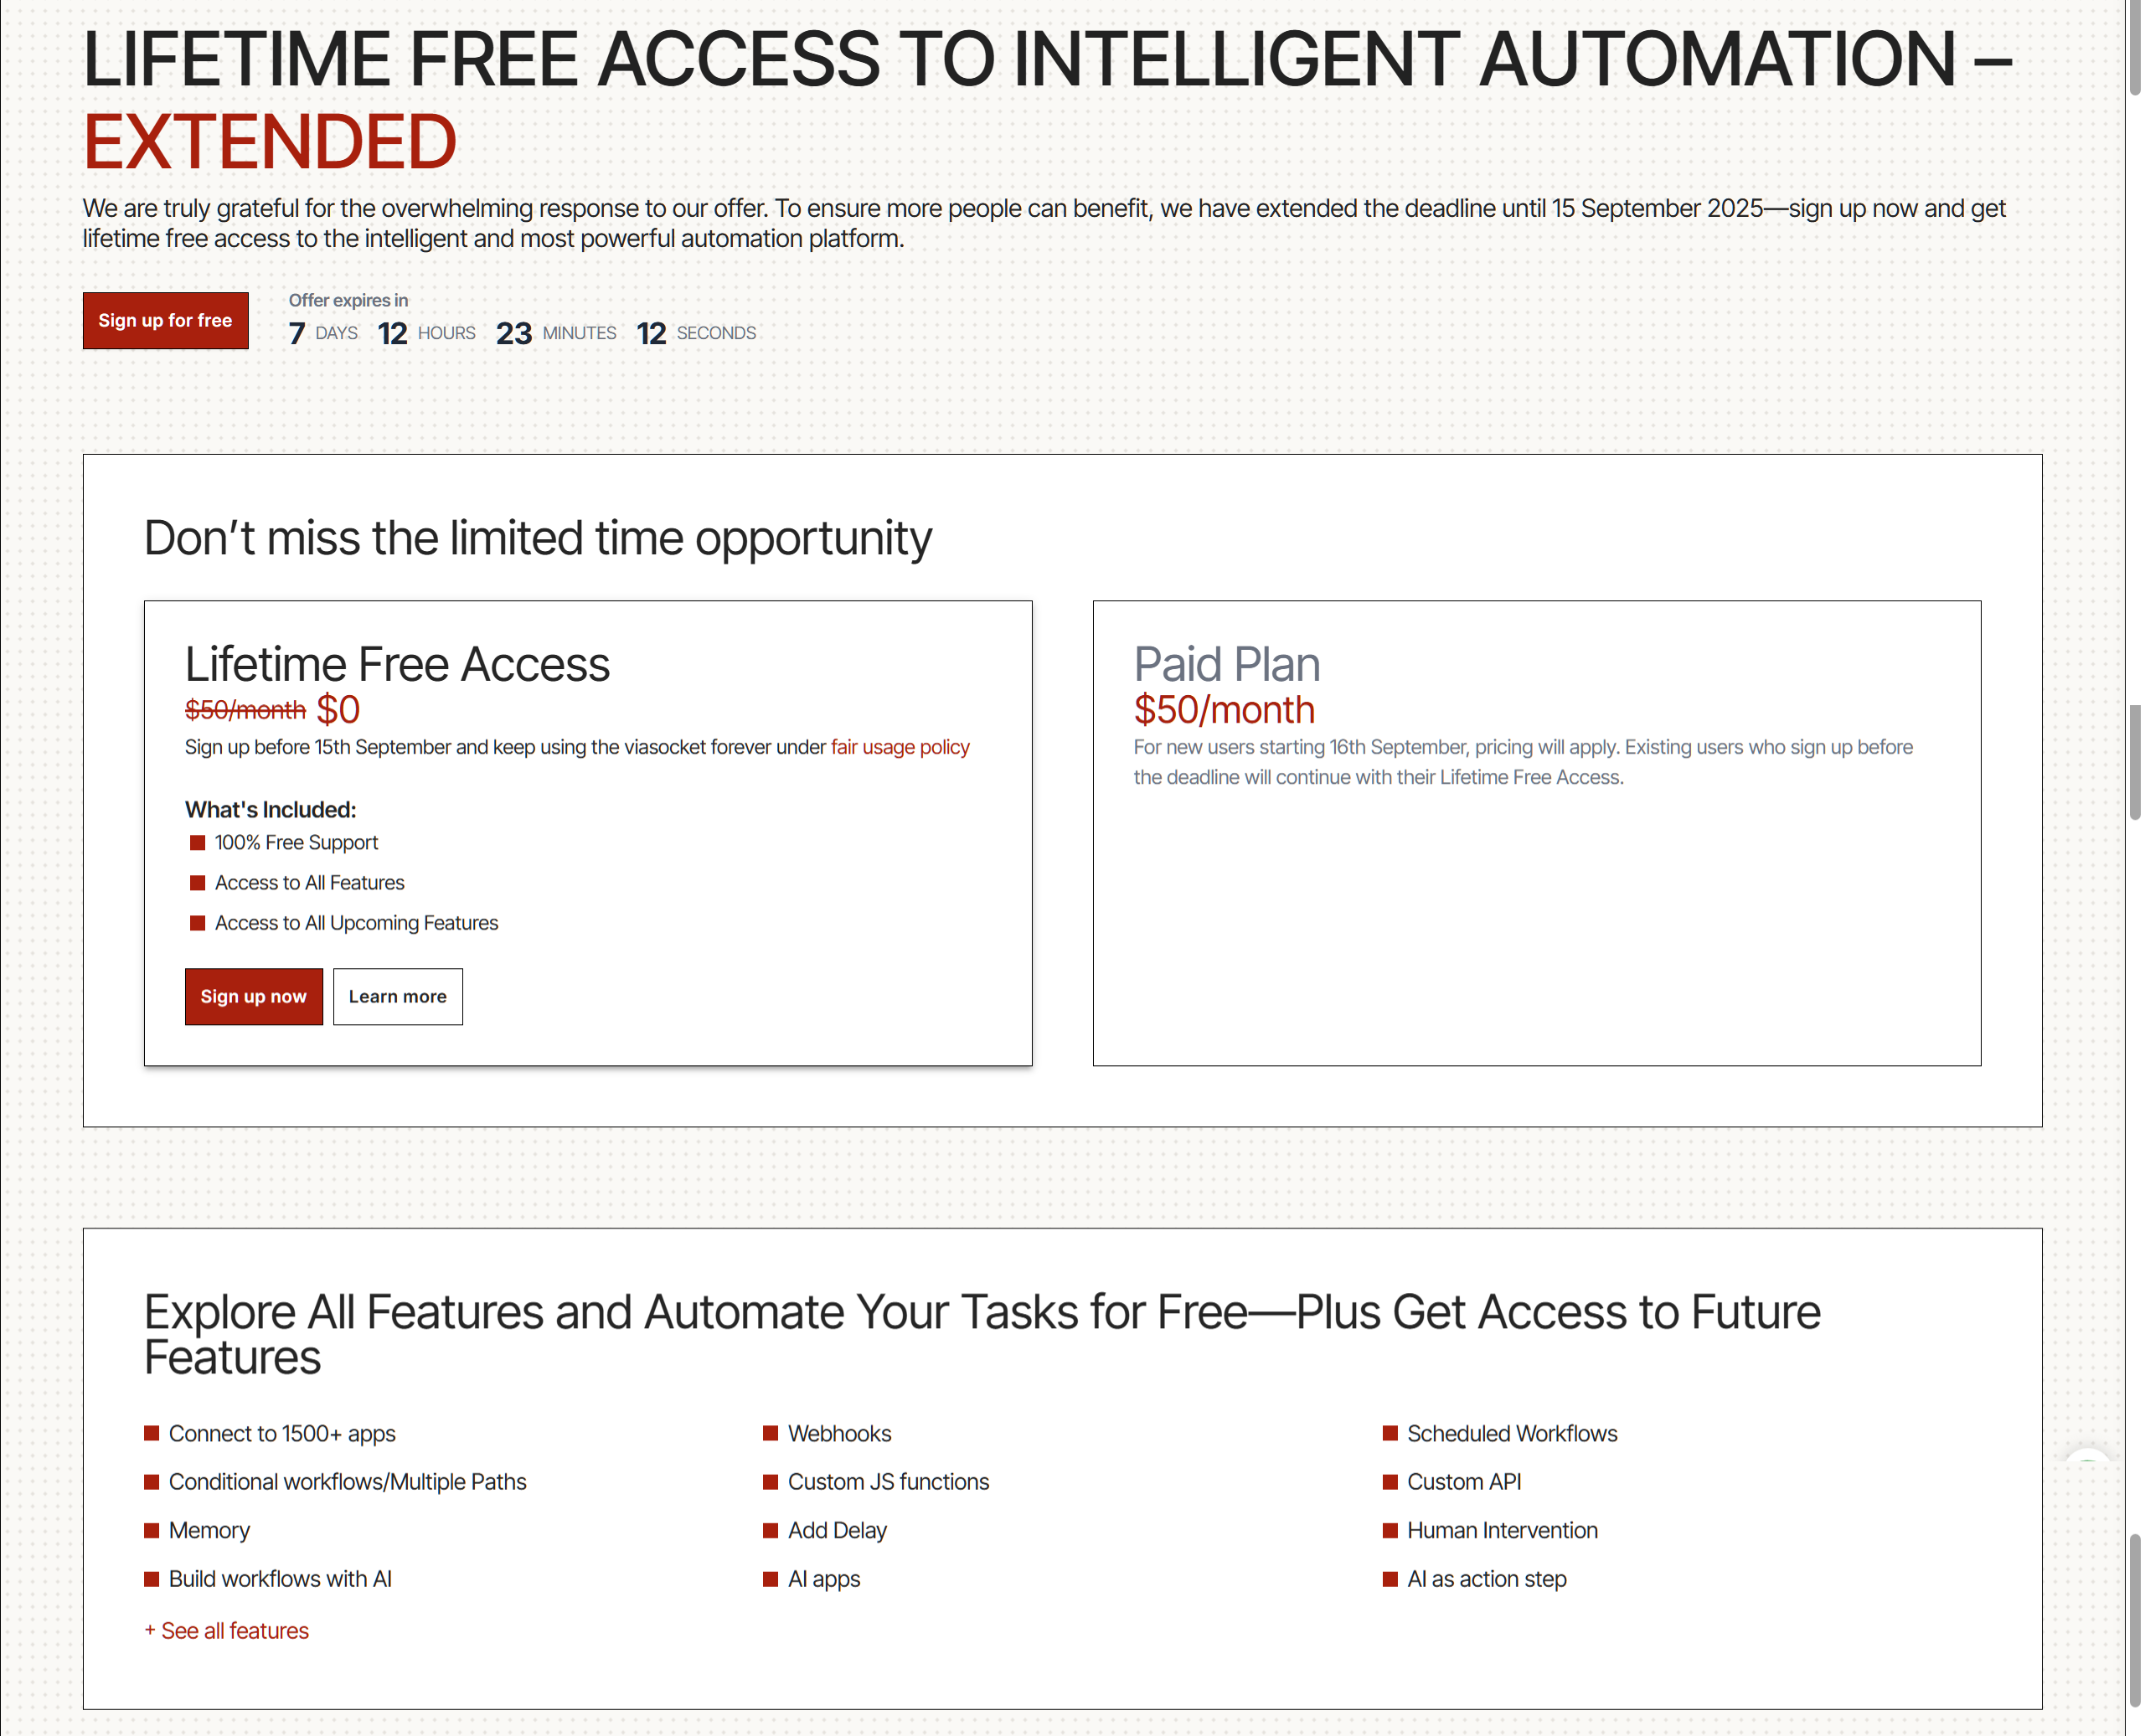Click bullet icon beside Memory feature
Viewport: 2145px width, 1736px height.
[152, 1530]
